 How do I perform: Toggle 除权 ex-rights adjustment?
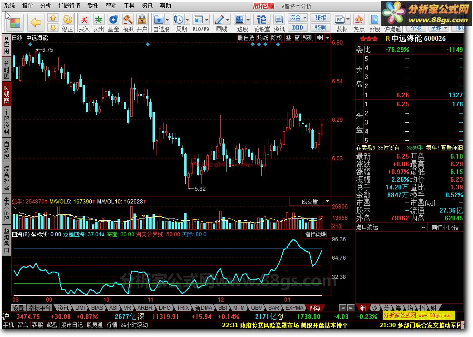pos(276,38)
